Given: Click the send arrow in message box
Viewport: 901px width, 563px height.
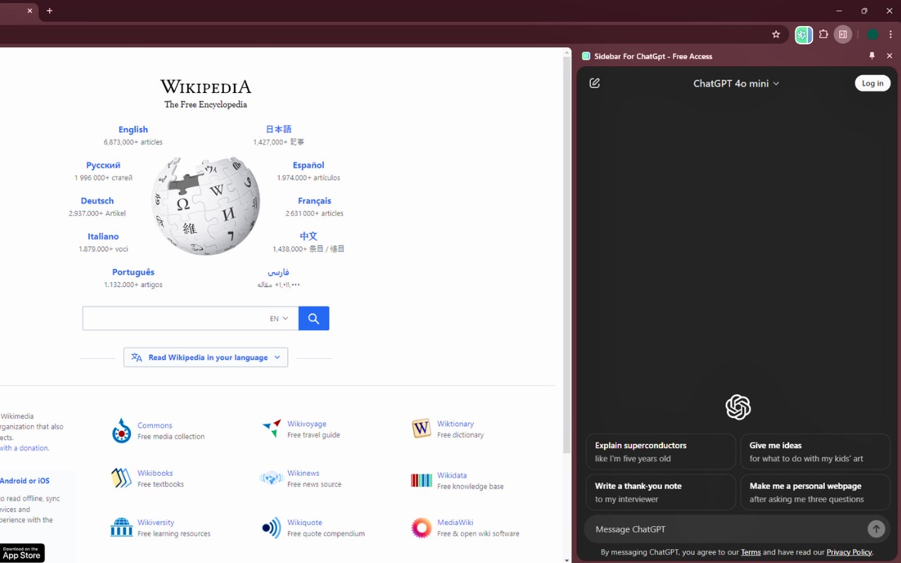Looking at the screenshot, I should (876, 529).
